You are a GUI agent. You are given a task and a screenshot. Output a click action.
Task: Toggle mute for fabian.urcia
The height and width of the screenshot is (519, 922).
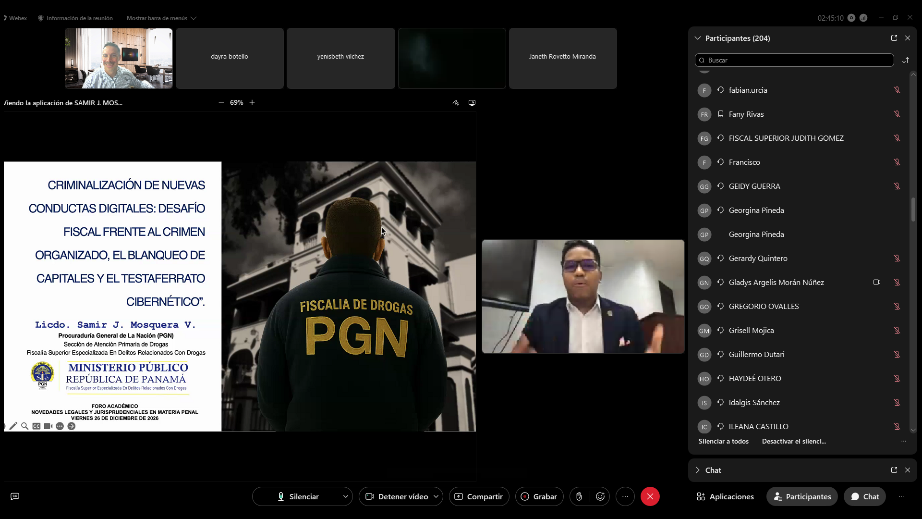point(897,90)
